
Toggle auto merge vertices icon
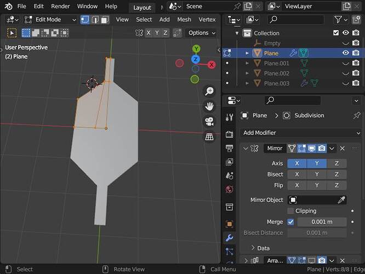[x=178, y=33]
